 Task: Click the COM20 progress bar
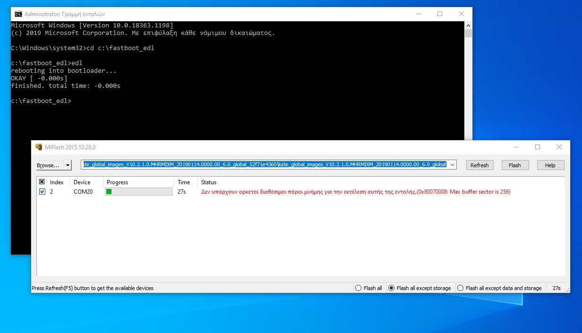pyautogui.click(x=138, y=192)
